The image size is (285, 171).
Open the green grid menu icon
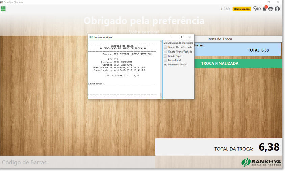tap(3, 9)
